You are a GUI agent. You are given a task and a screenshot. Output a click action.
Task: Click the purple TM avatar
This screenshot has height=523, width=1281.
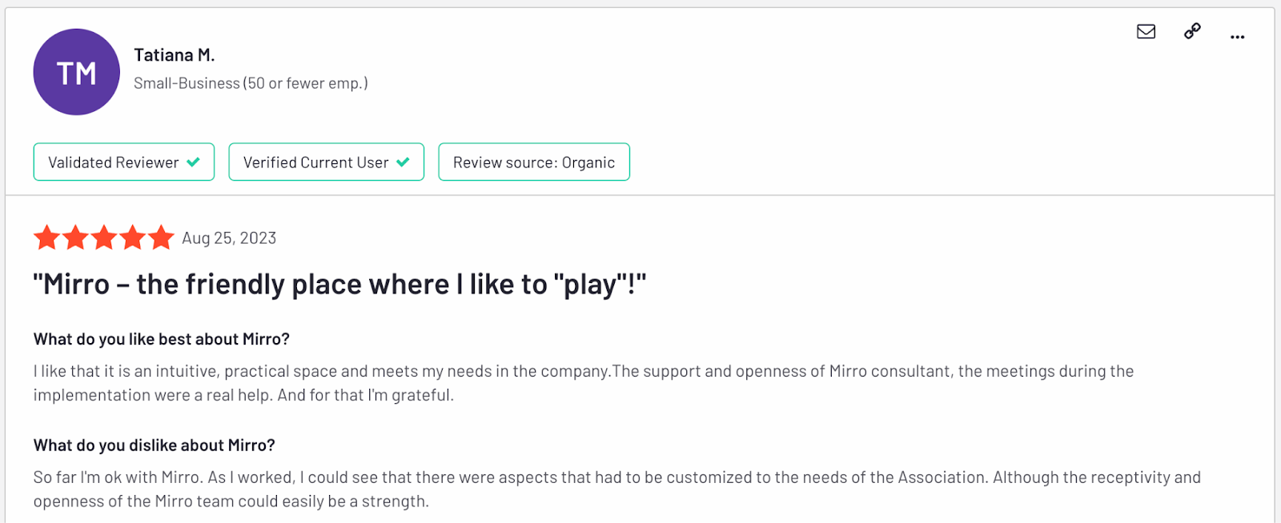[76, 72]
